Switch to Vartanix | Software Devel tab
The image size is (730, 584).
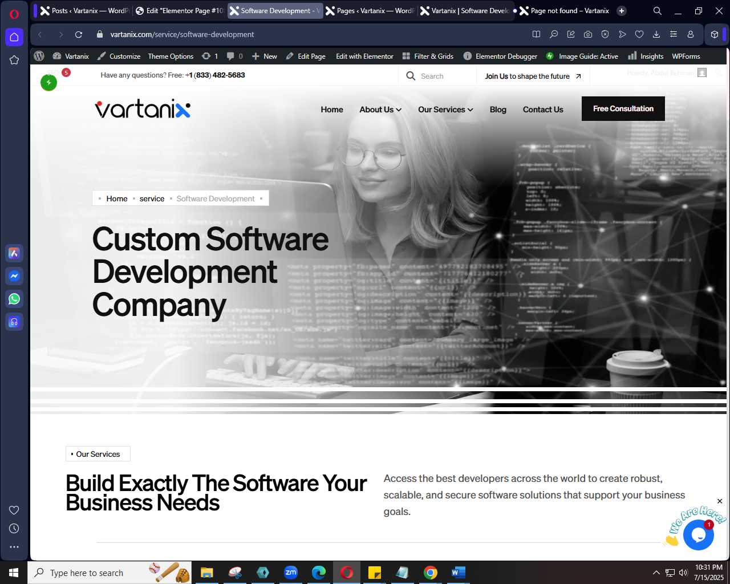click(465, 11)
